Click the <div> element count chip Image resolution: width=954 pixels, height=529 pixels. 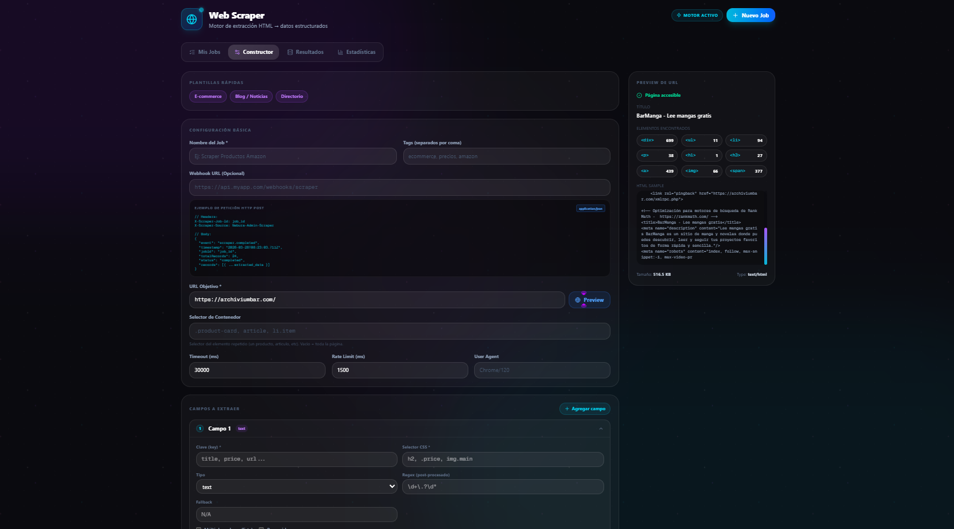(657, 140)
